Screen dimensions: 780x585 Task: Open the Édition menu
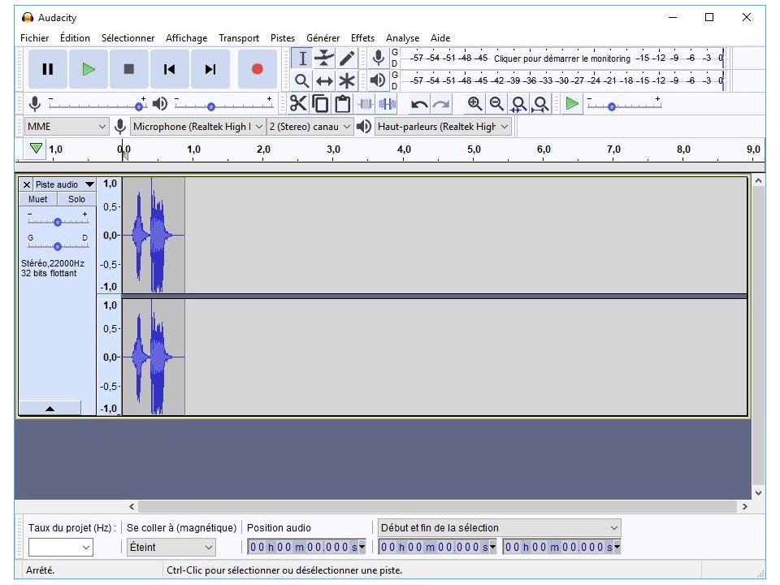[x=75, y=38]
